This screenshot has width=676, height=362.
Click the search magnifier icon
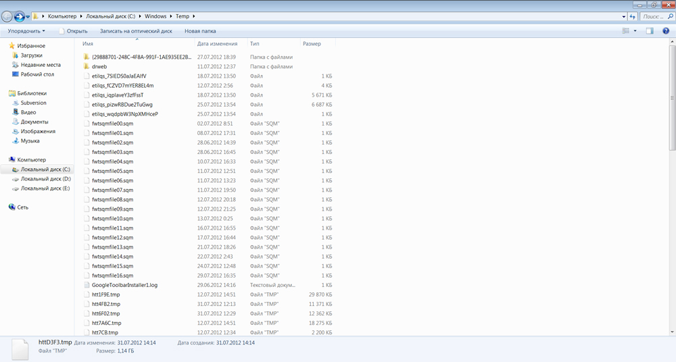coord(671,16)
